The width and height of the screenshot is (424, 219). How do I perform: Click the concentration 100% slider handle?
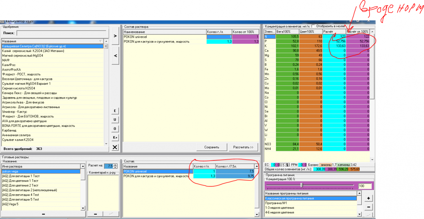pos(301,185)
